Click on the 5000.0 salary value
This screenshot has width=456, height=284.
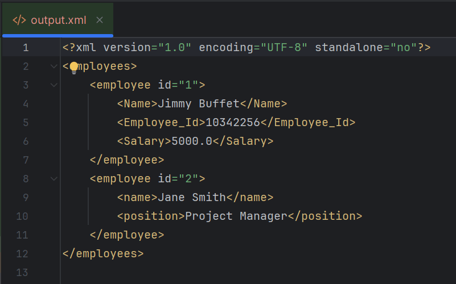click(191, 141)
